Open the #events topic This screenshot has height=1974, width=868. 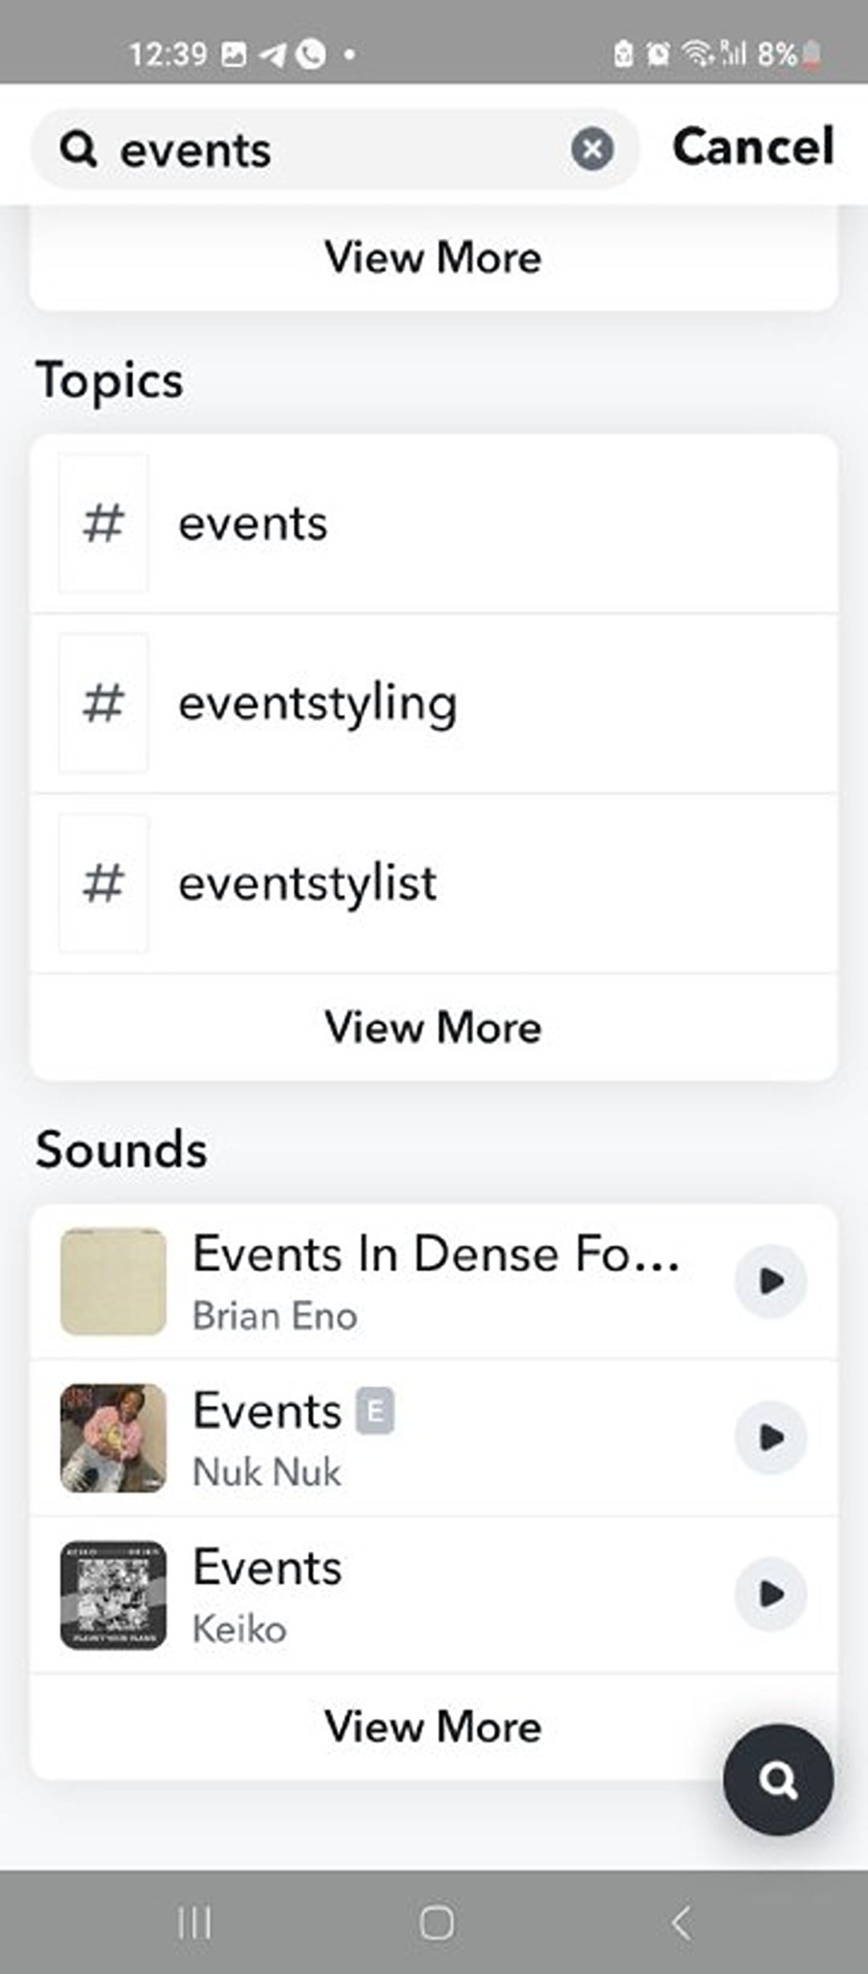click(x=432, y=524)
